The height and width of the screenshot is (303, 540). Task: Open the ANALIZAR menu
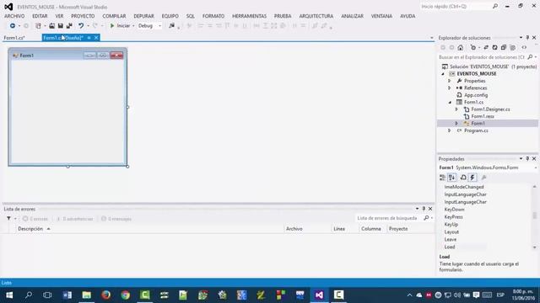pos(353,16)
